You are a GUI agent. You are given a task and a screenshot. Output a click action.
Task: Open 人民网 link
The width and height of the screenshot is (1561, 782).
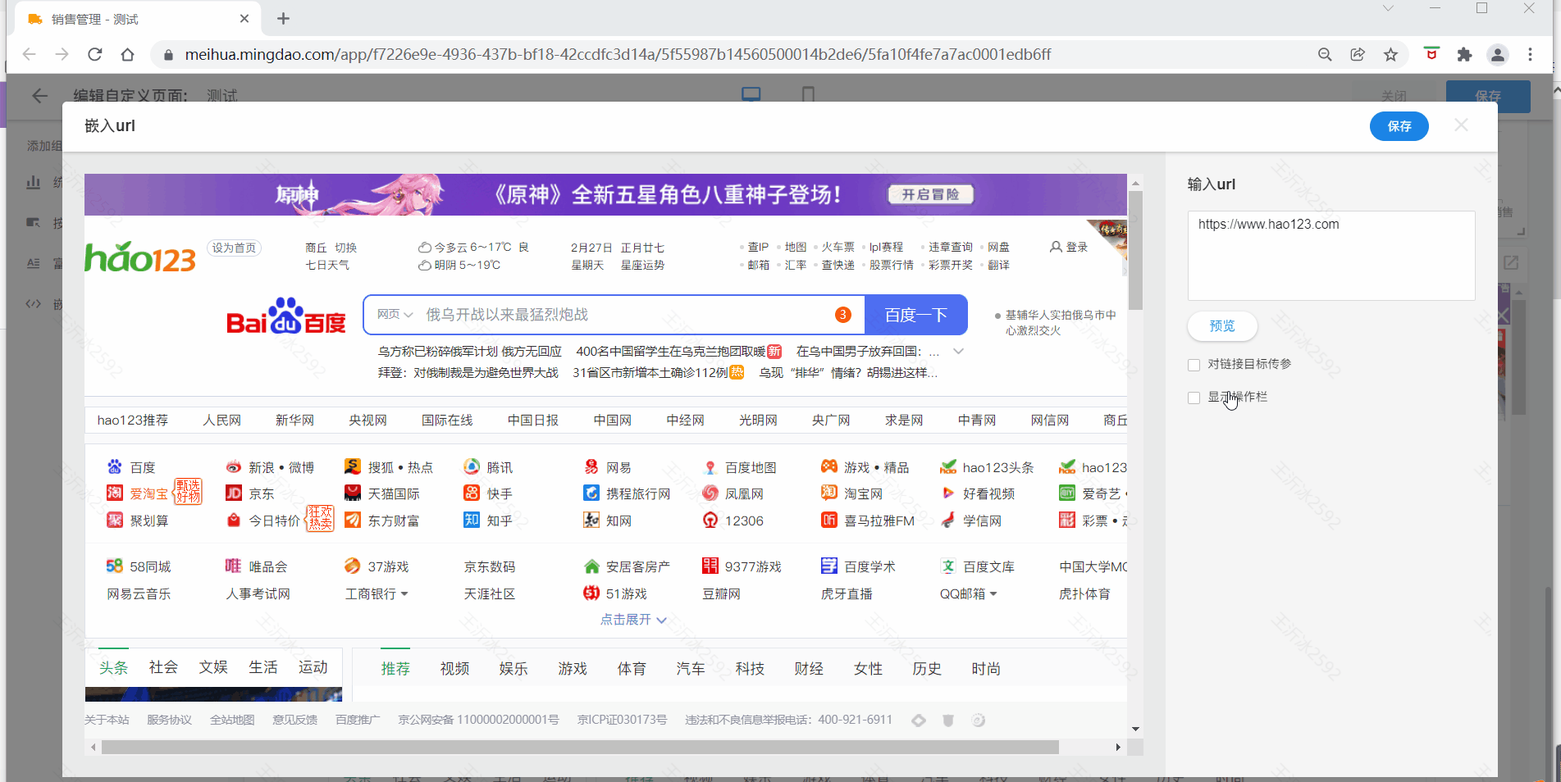pyautogui.click(x=222, y=421)
